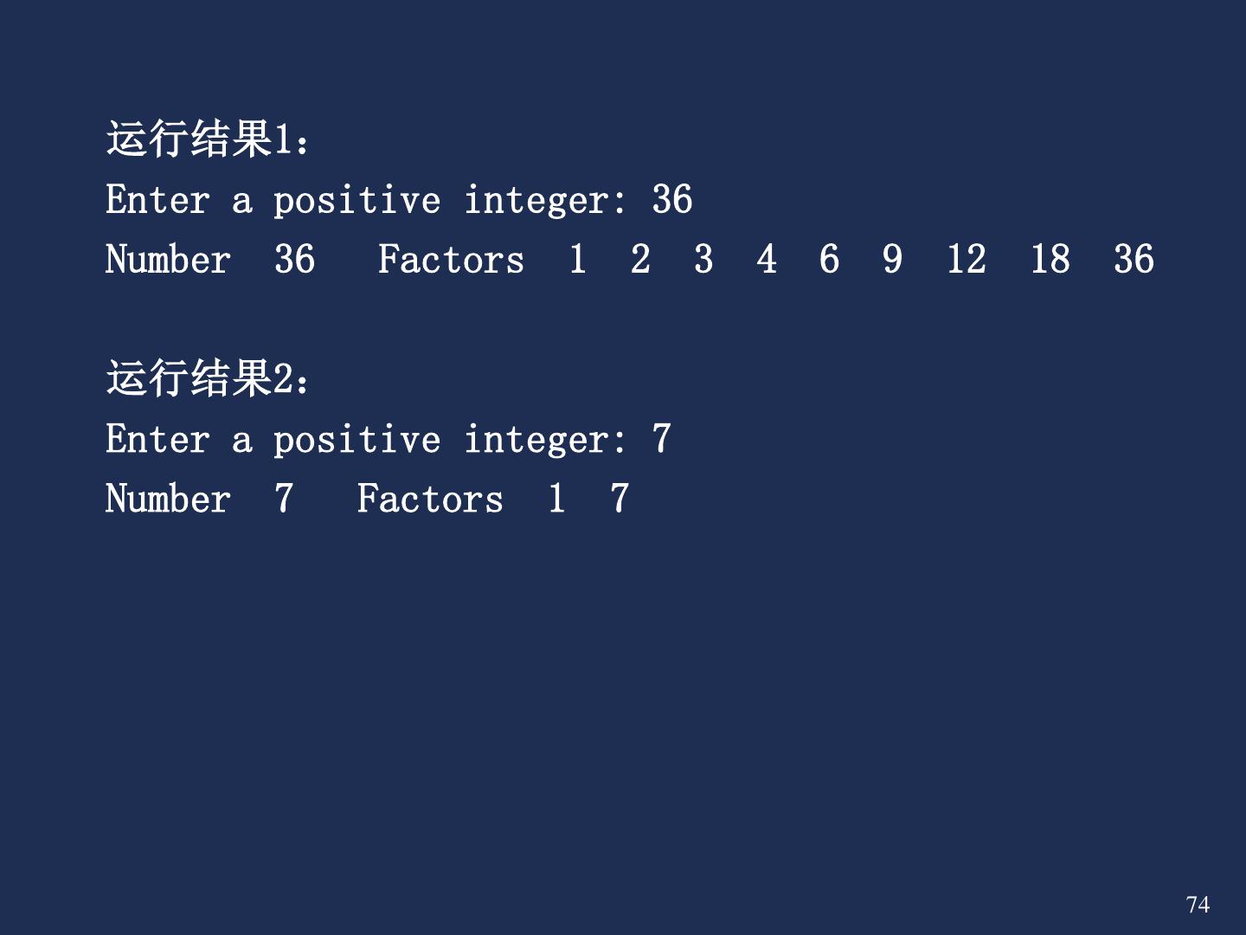
Task: Click factor 9 in the first result
Action: point(892,260)
